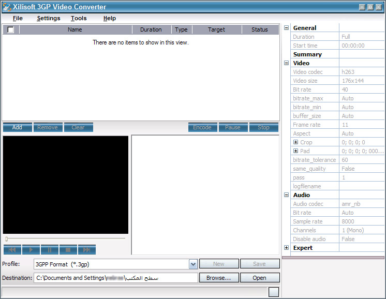
Task: Click the empty log output pane
Action: tap(205, 195)
